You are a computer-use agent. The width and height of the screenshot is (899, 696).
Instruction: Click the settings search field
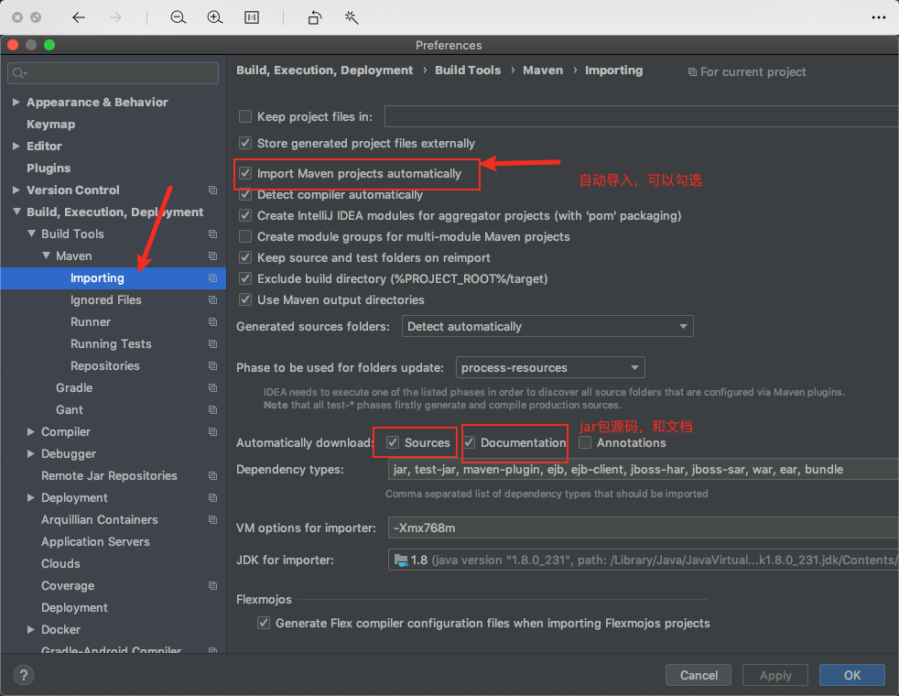point(113,73)
